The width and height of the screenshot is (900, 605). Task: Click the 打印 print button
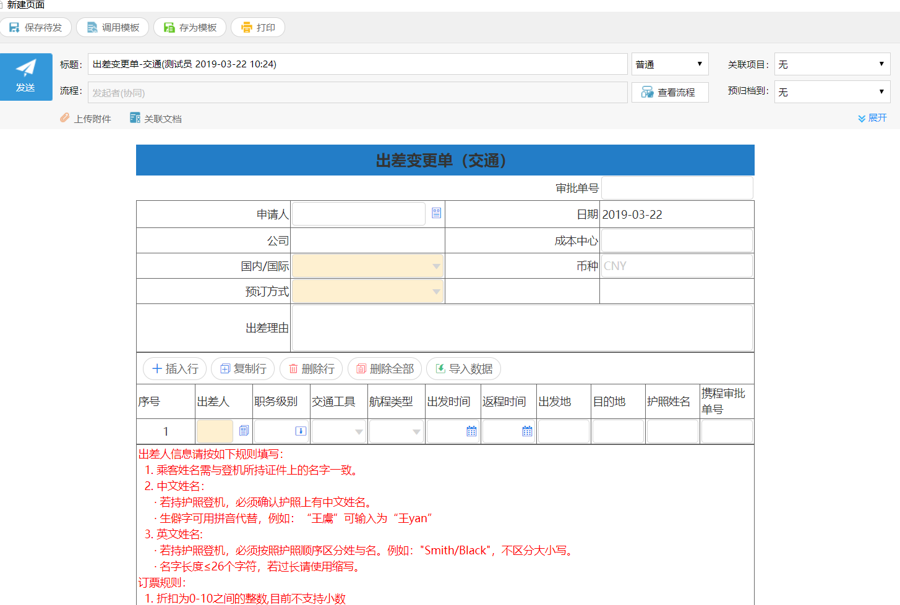[x=258, y=28]
